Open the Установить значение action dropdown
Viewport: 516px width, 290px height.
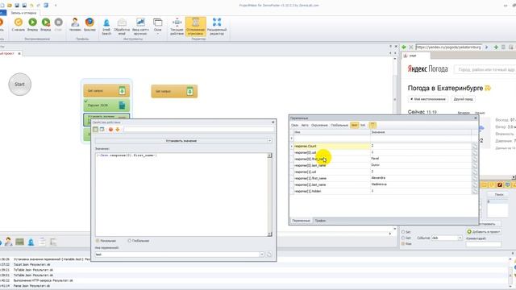pyautogui.click(x=269, y=141)
